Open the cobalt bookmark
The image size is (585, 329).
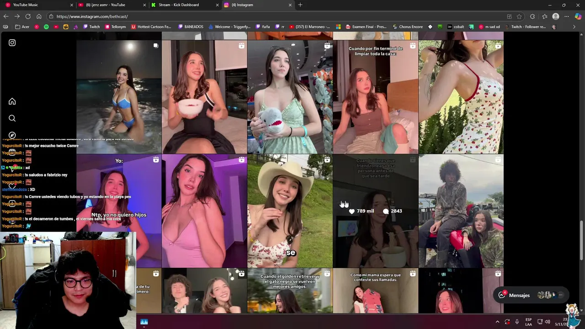456,27
